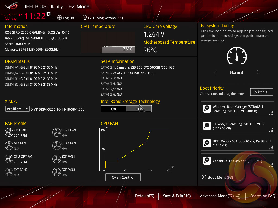
Task: Click the 26°C motherboard temperature value
Action: pos(150,50)
